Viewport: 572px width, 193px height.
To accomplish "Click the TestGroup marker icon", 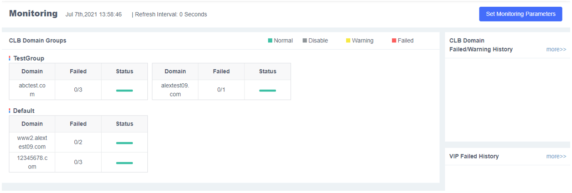I will click(x=10, y=58).
